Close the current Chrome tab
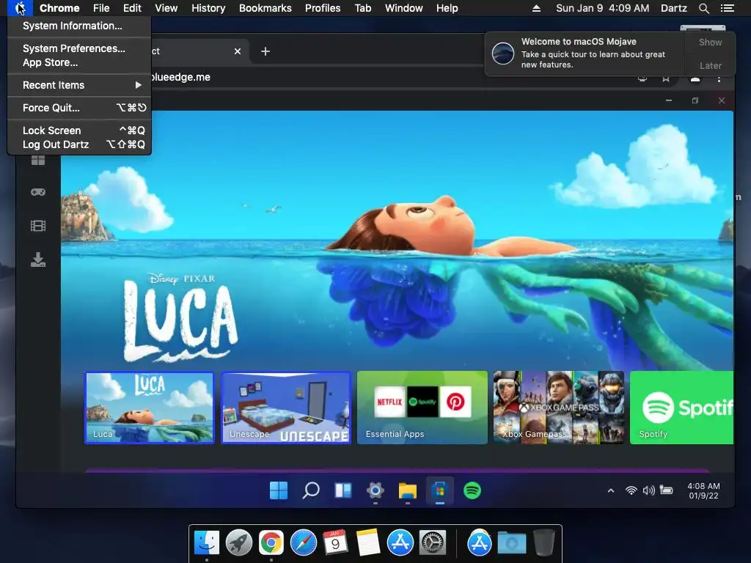 tap(238, 51)
